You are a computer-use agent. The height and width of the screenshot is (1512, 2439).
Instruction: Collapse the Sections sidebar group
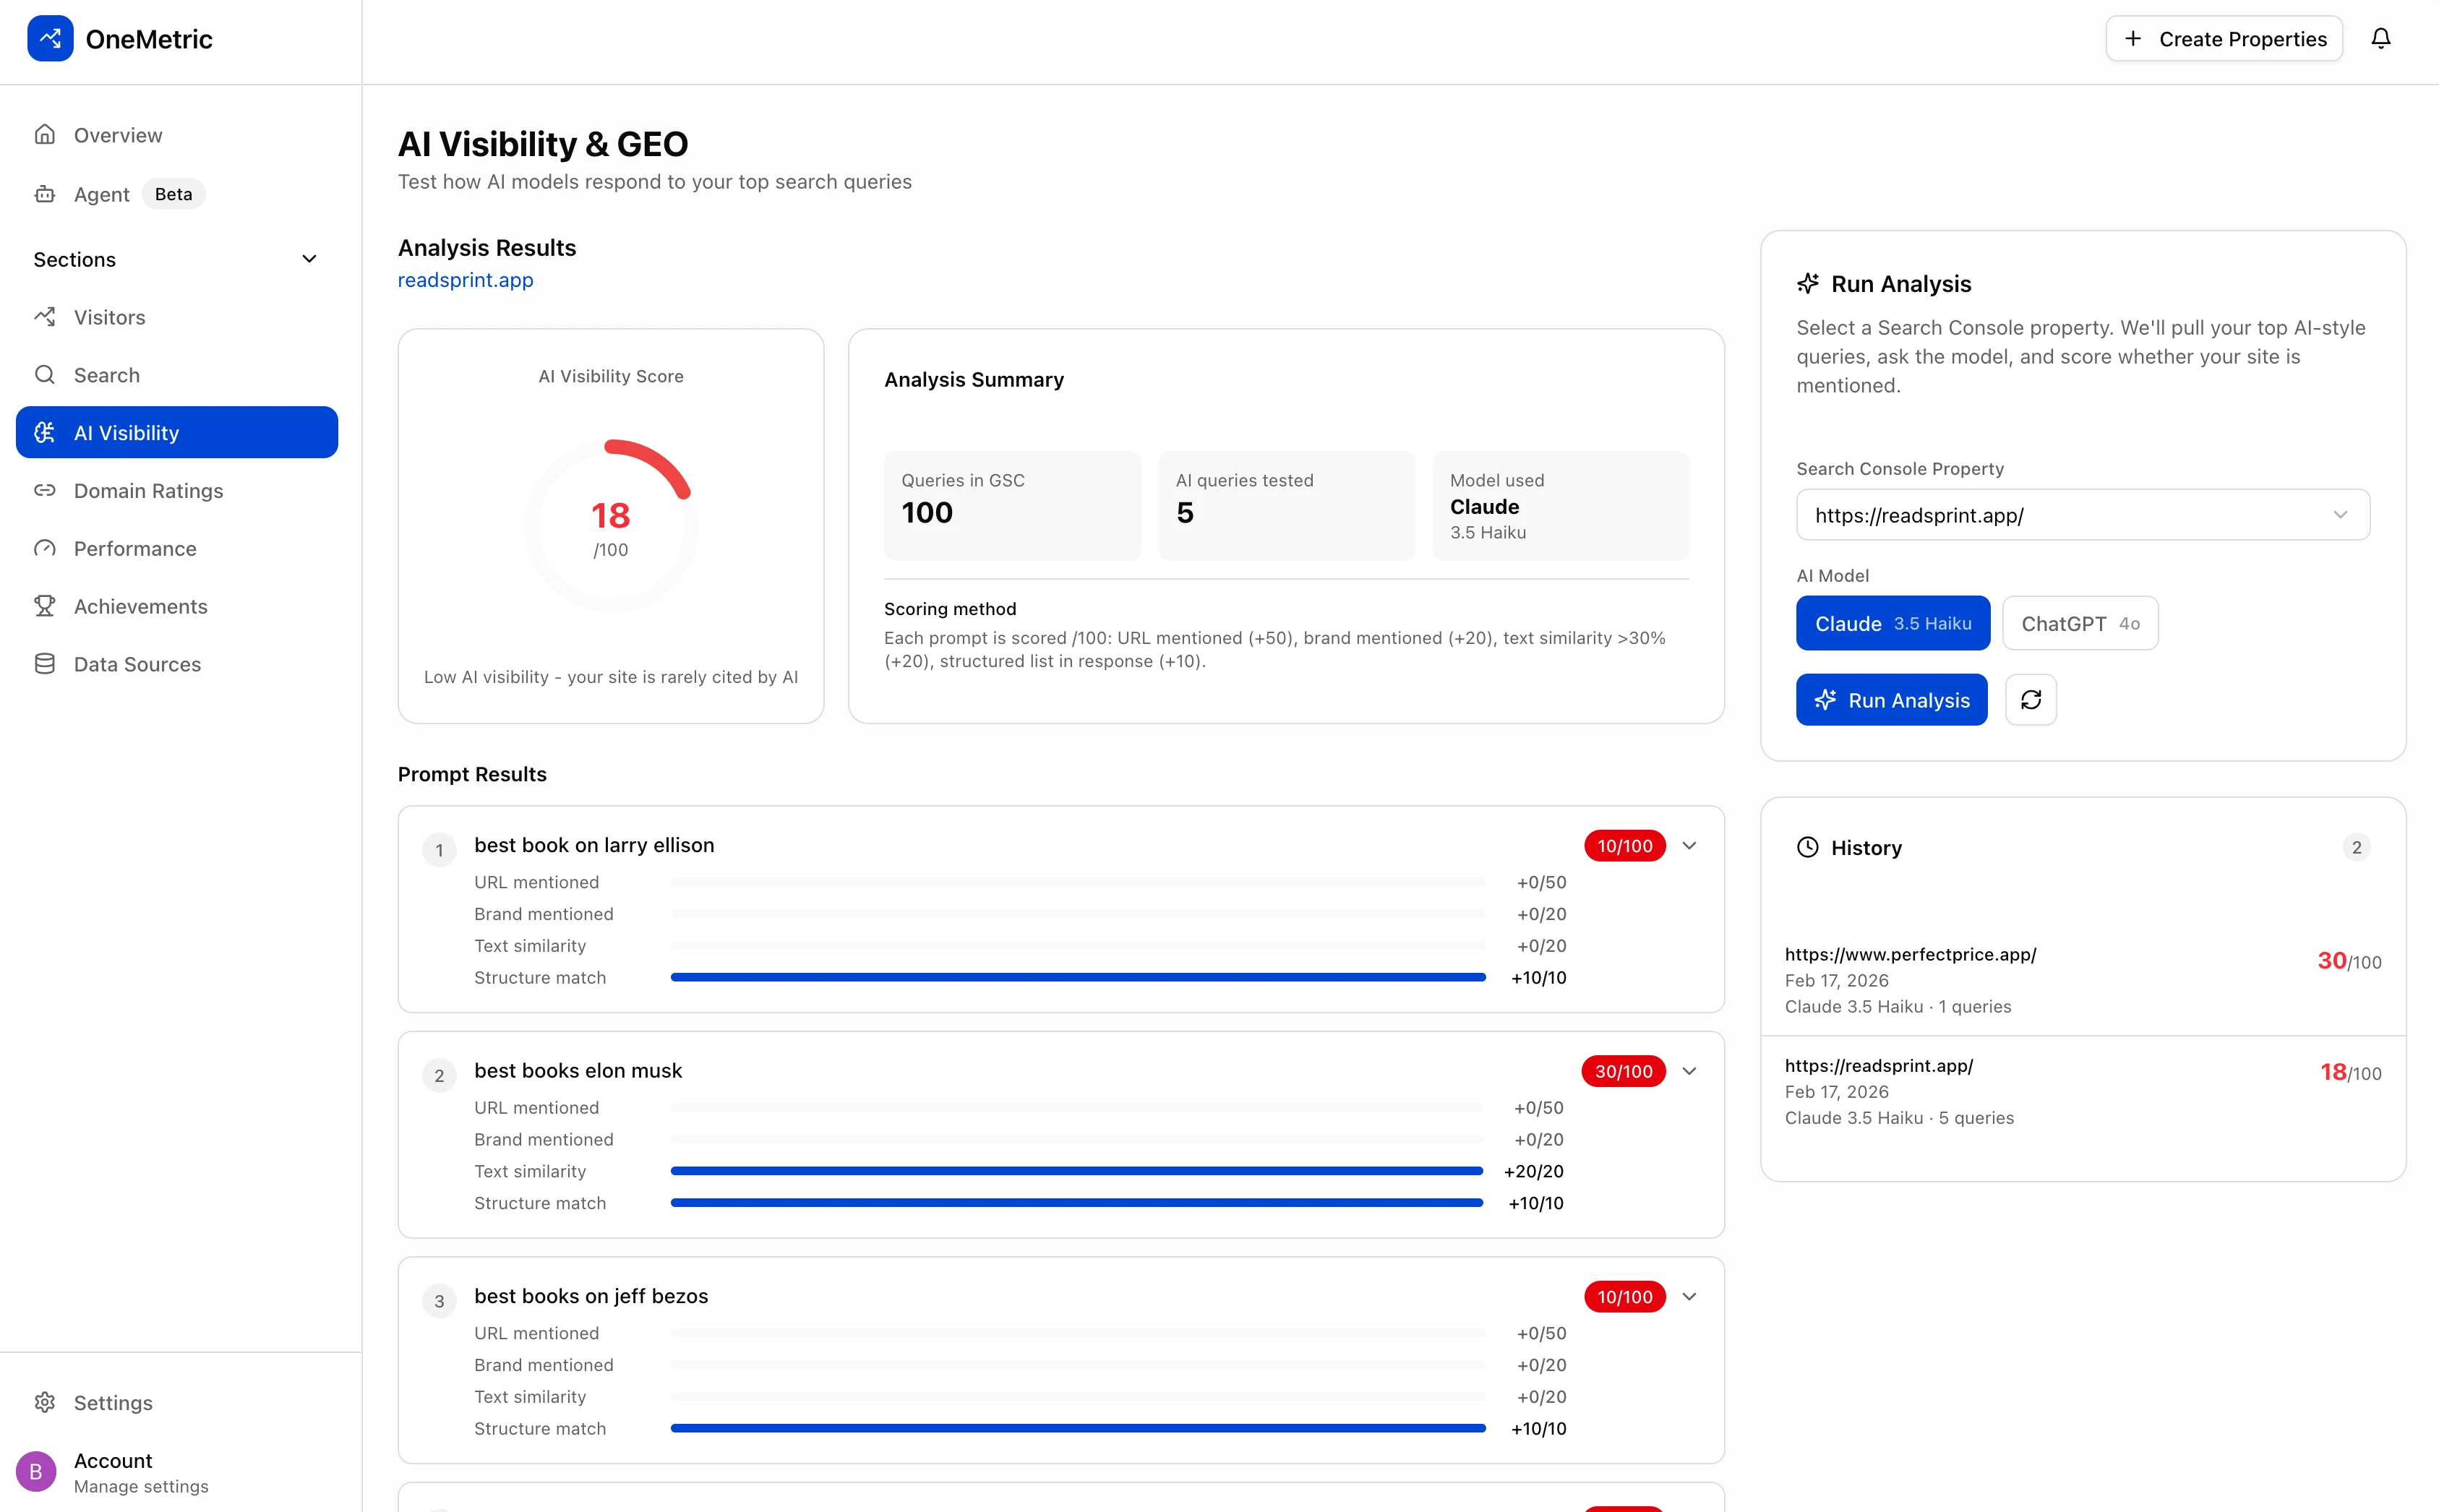coord(309,259)
